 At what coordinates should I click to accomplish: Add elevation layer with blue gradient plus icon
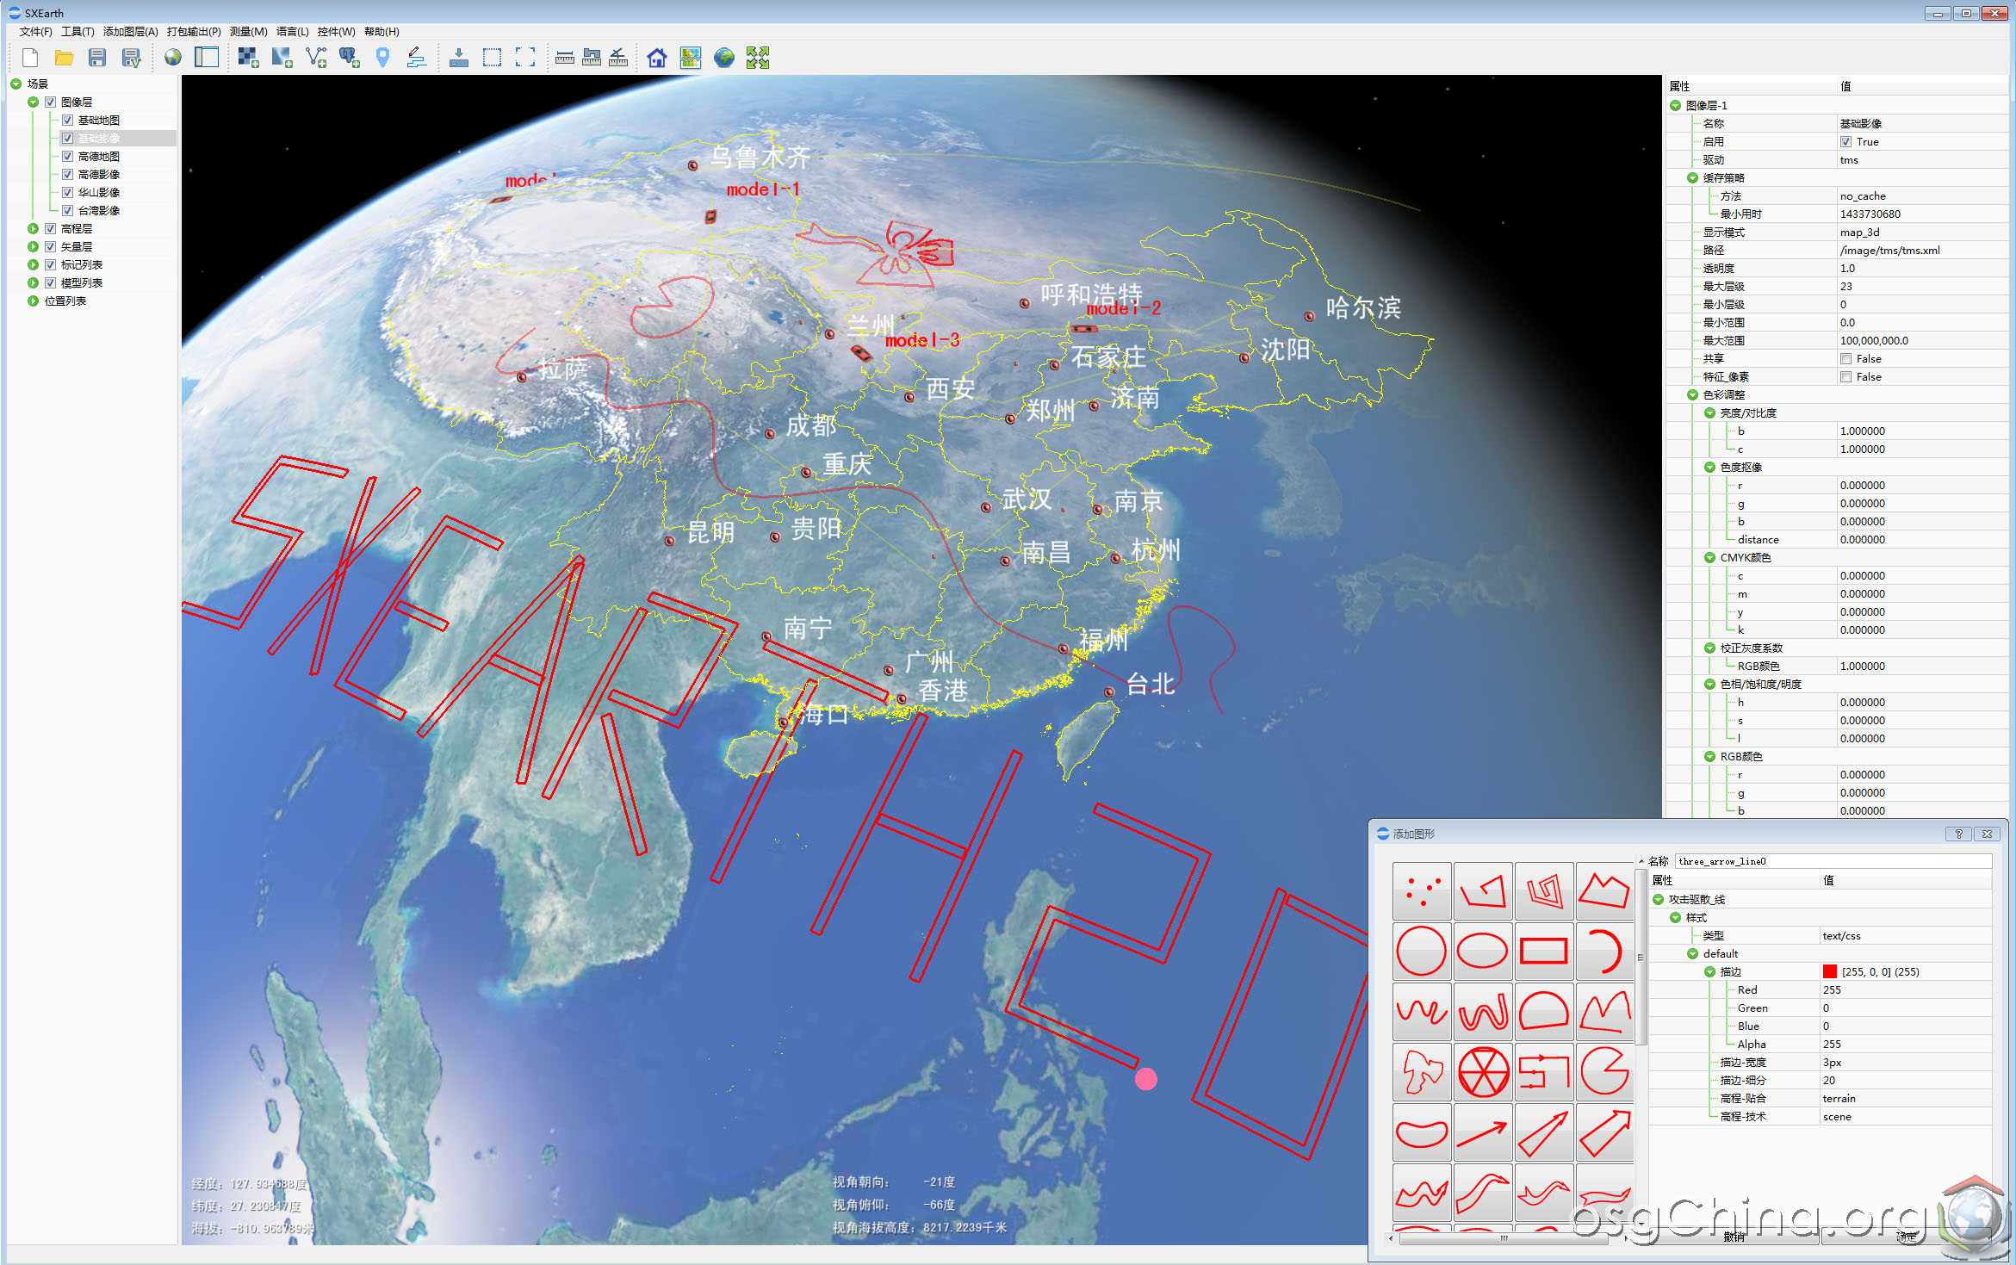click(282, 58)
